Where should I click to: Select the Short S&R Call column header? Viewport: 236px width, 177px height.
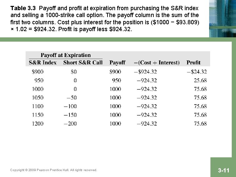83,63
